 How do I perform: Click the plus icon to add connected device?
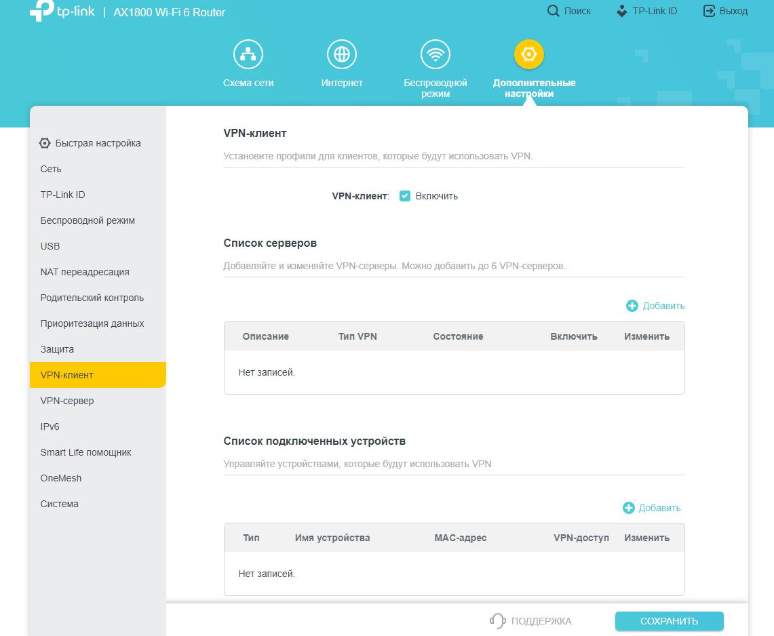(628, 508)
